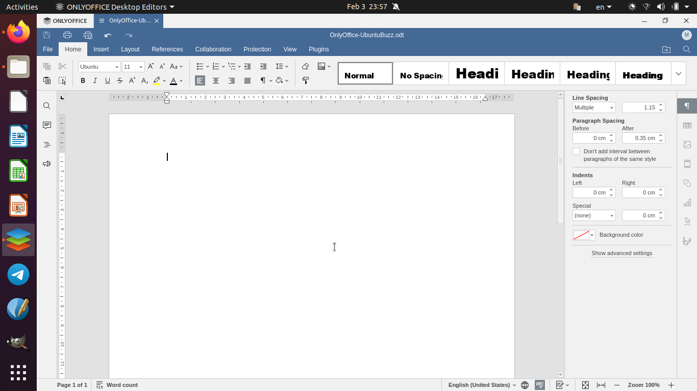Open the Special indent (none) dropdown
This screenshot has width=697, height=391.
coord(594,215)
